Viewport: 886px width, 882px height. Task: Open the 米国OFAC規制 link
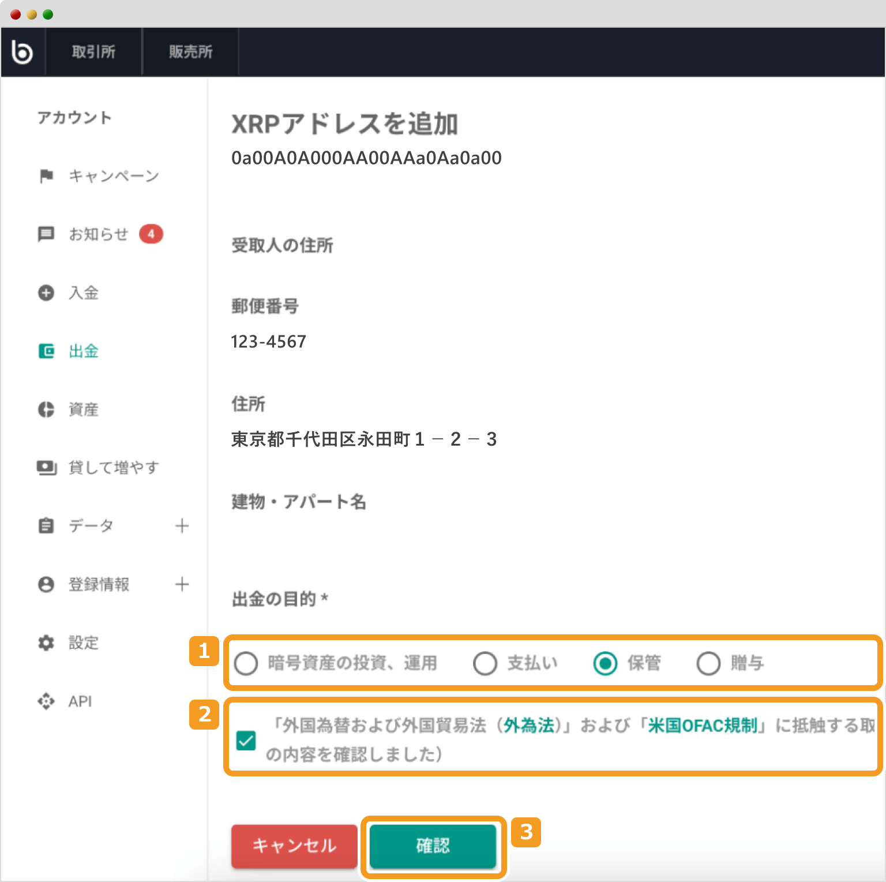pyautogui.click(x=702, y=725)
